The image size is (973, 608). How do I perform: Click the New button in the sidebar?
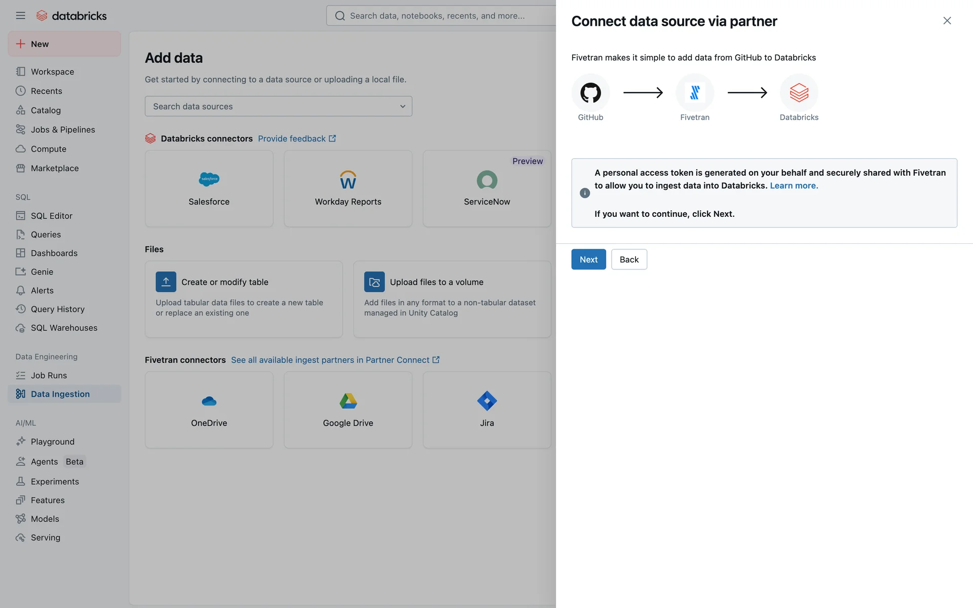[x=64, y=44]
